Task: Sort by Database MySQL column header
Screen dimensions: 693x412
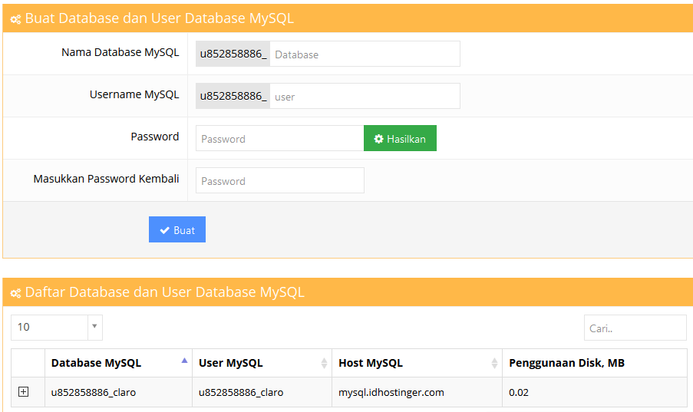Action: pyautogui.click(x=118, y=363)
